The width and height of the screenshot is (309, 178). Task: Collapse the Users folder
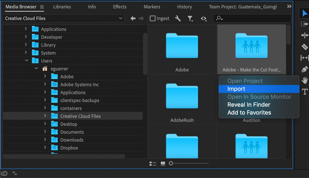(x=27, y=60)
